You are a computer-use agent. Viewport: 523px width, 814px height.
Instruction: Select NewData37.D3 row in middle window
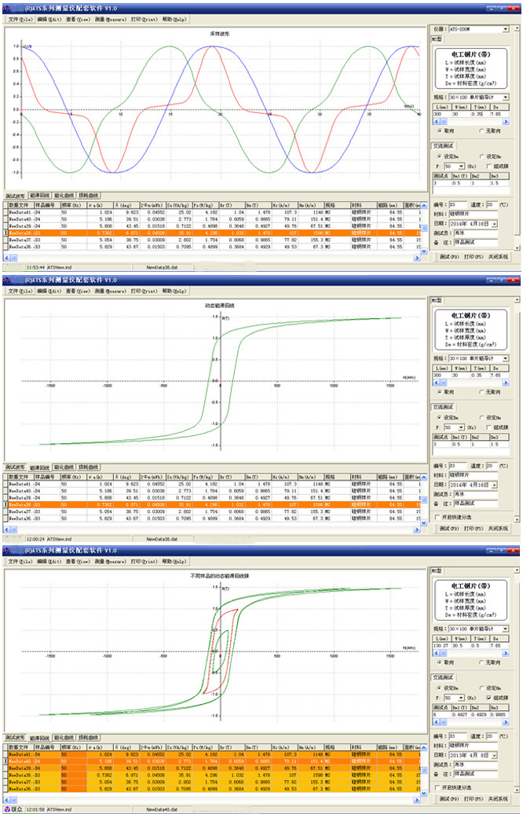[x=214, y=511]
